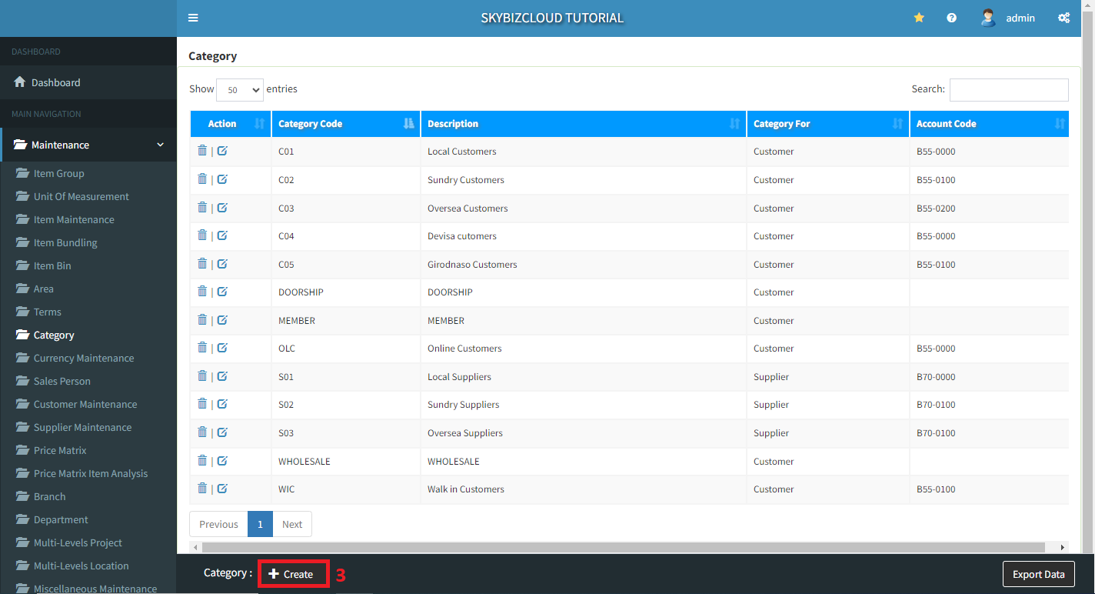Go to Item Group menu item
Viewport: 1095px width, 594px height.
[x=59, y=173]
